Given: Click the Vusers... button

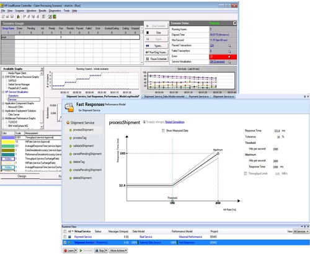Looking at the screenshot, I should (x=156, y=46).
